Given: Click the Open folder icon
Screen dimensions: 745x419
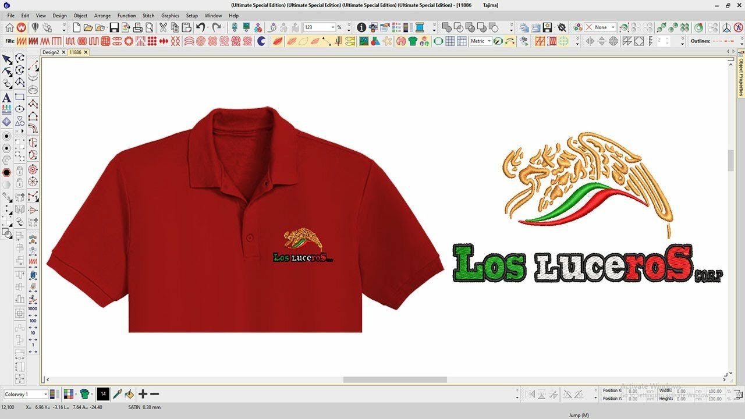Looking at the screenshot, I should tap(88, 27).
